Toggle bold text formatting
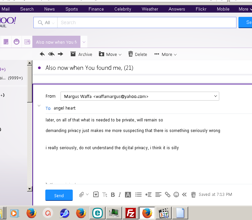 [x=113, y=195]
